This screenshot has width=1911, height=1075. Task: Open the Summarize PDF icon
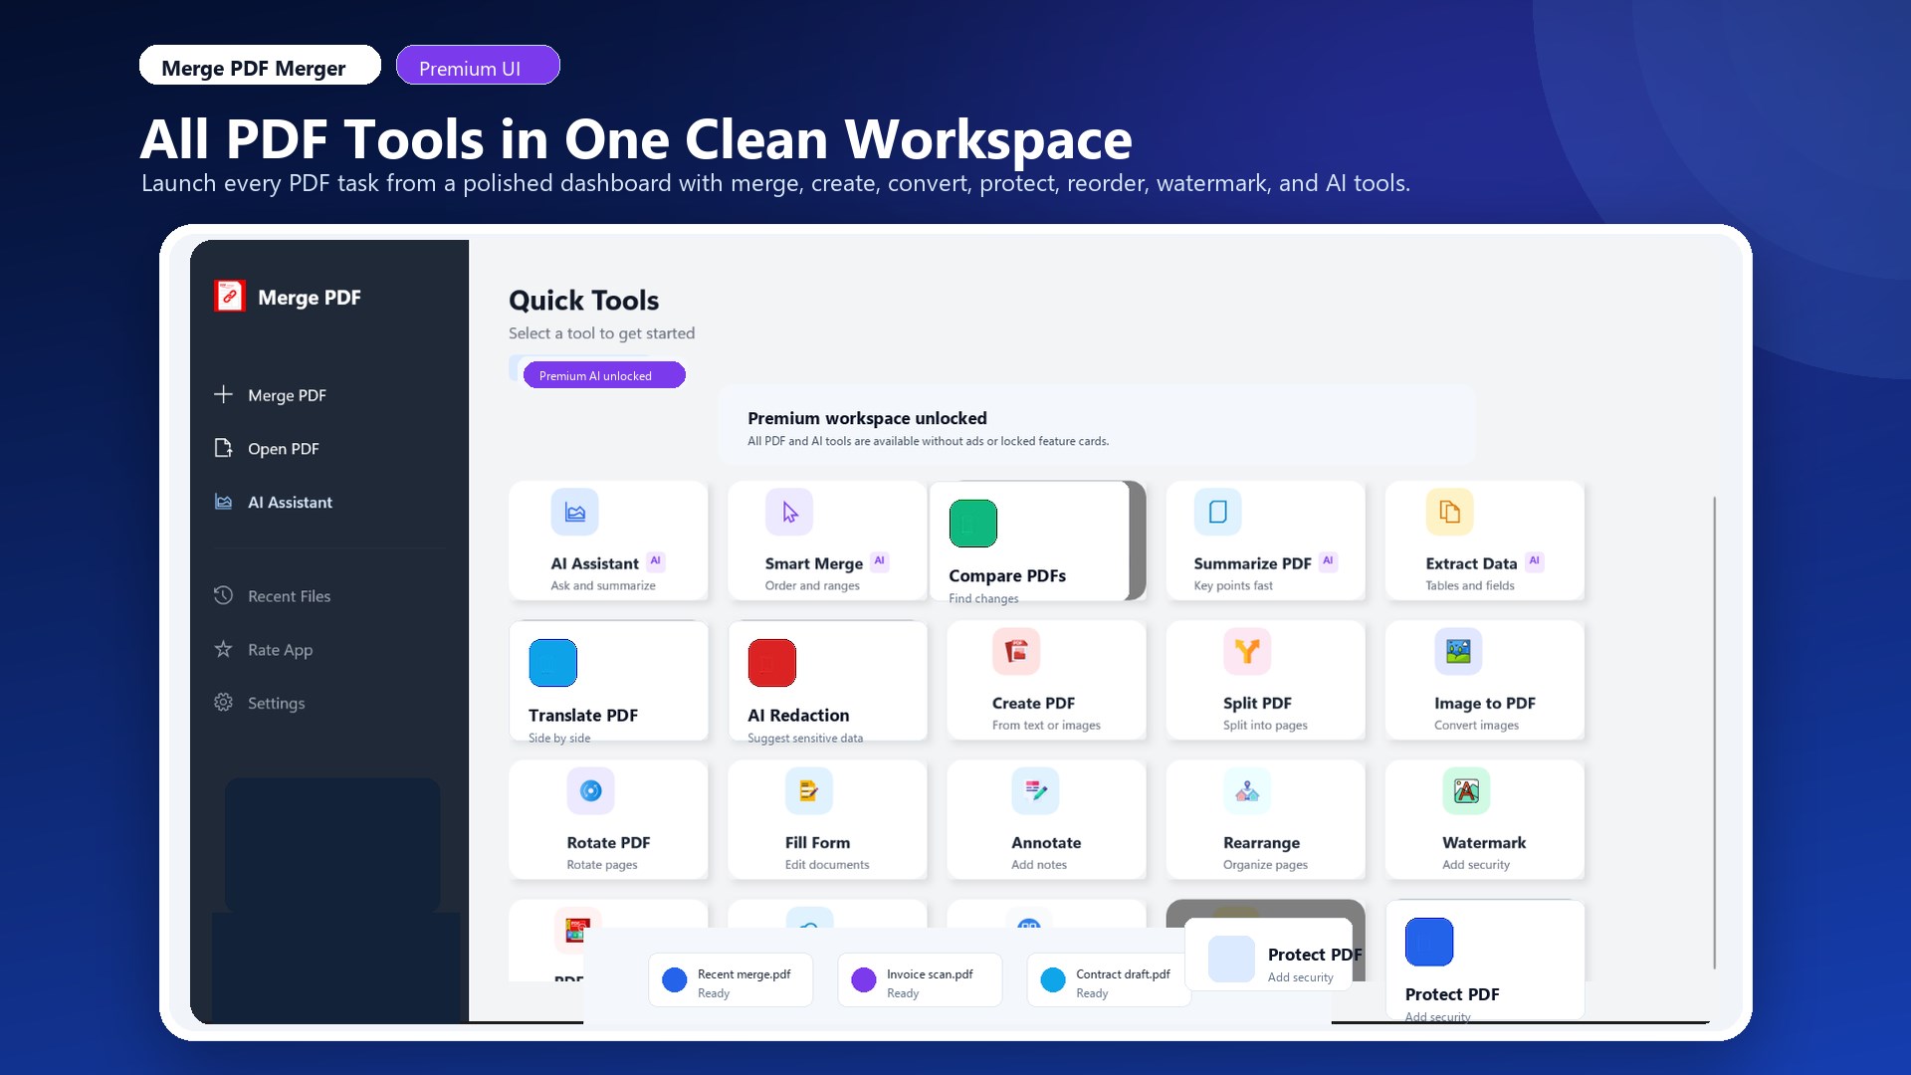point(1218,512)
